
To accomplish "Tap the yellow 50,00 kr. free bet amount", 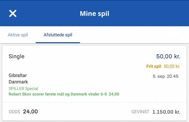I will point(172,66).
